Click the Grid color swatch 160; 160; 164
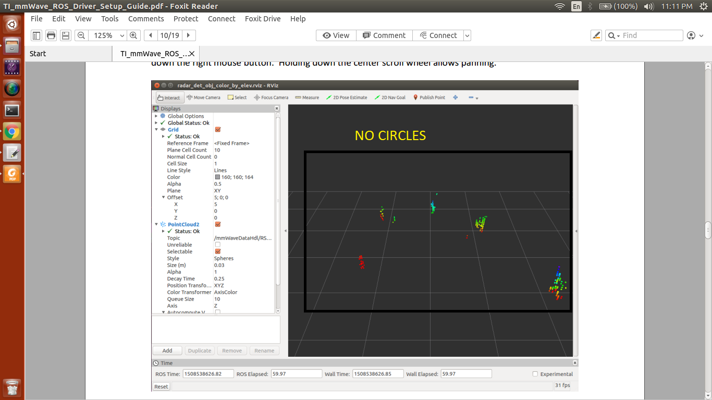The height and width of the screenshot is (400, 712). tap(217, 177)
